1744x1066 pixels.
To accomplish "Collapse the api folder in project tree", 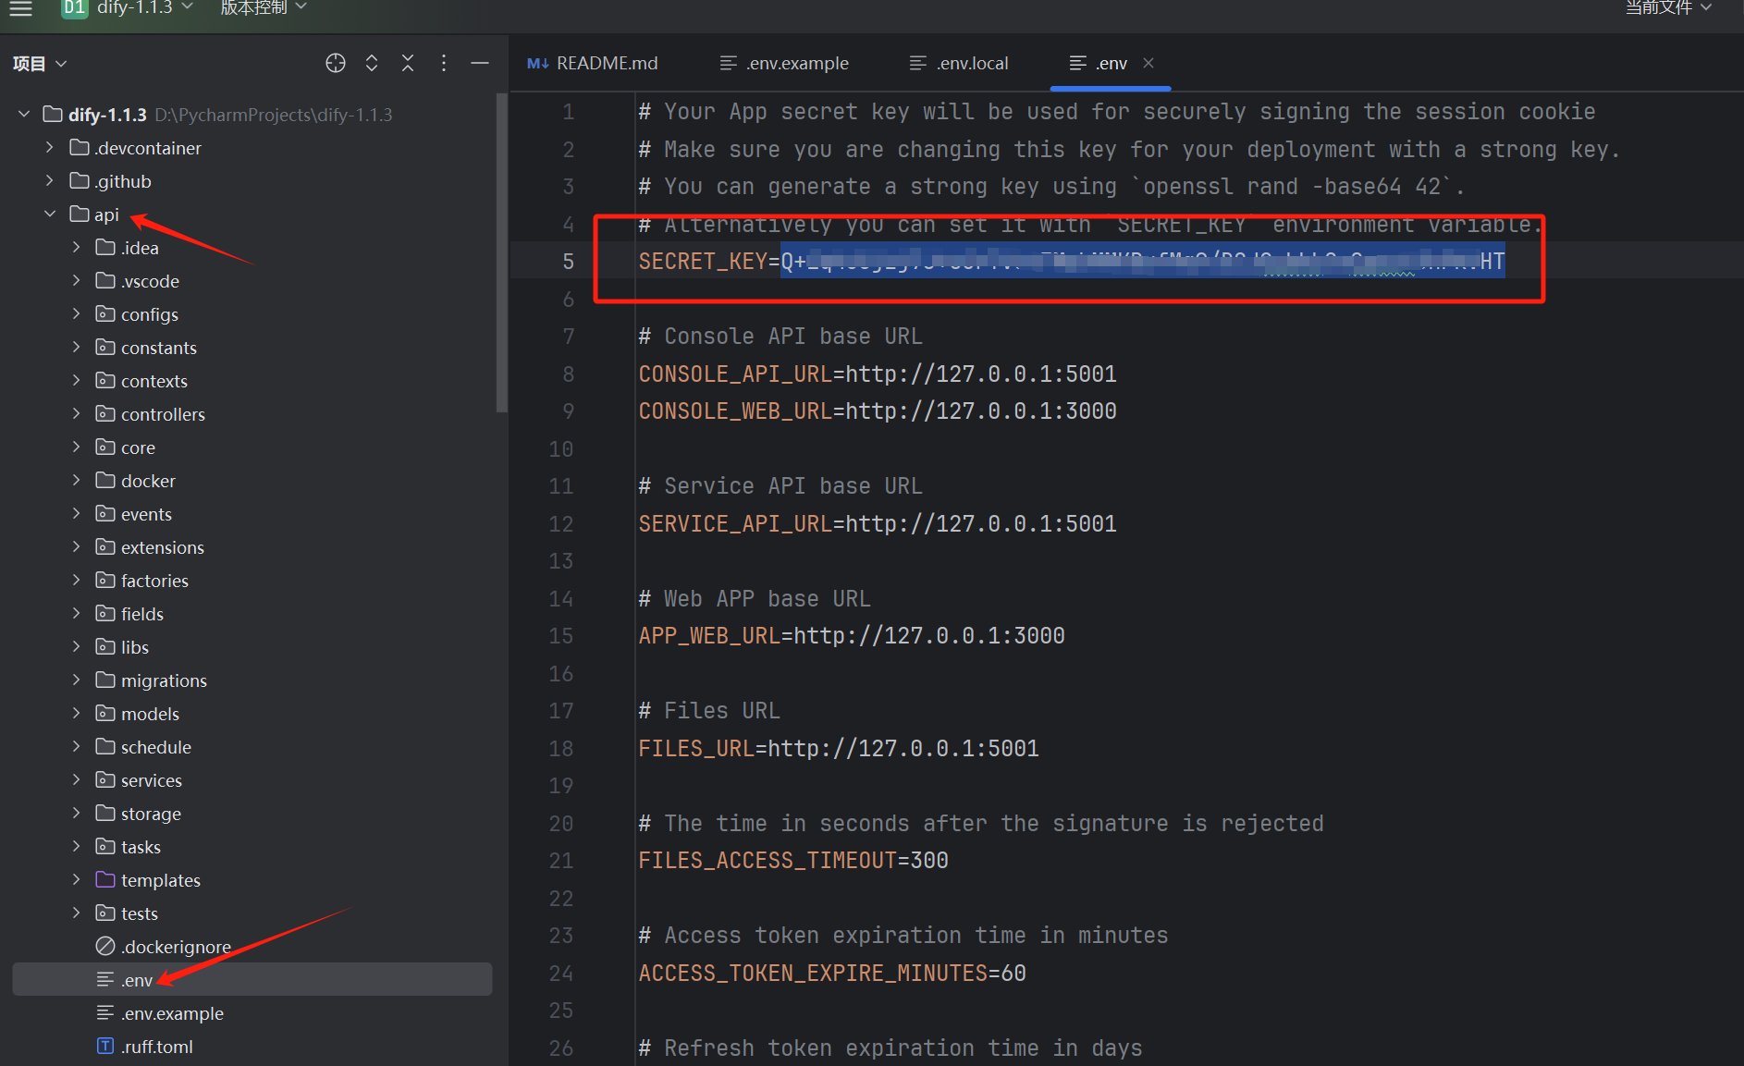I will tap(49, 214).
